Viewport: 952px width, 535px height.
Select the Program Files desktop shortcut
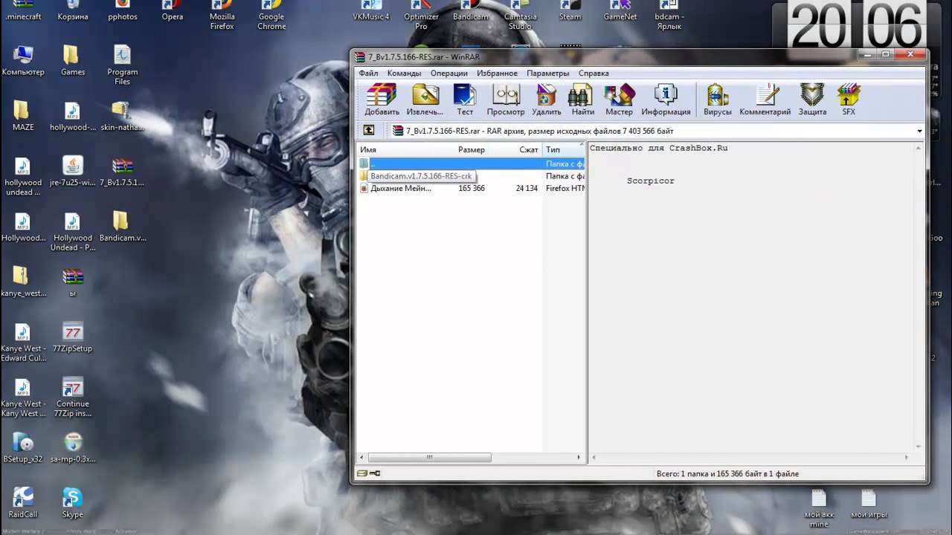(123, 65)
